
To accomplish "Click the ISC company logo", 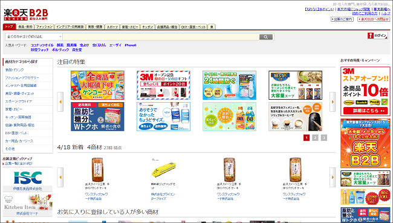I will (x=28, y=178).
